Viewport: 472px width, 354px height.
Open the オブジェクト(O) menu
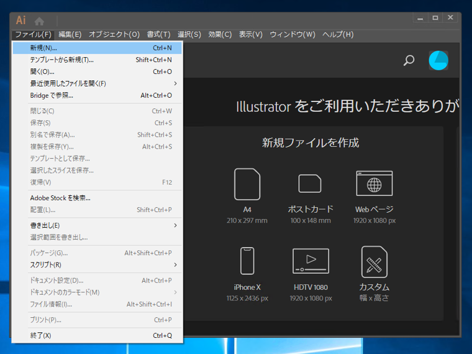[114, 34]
